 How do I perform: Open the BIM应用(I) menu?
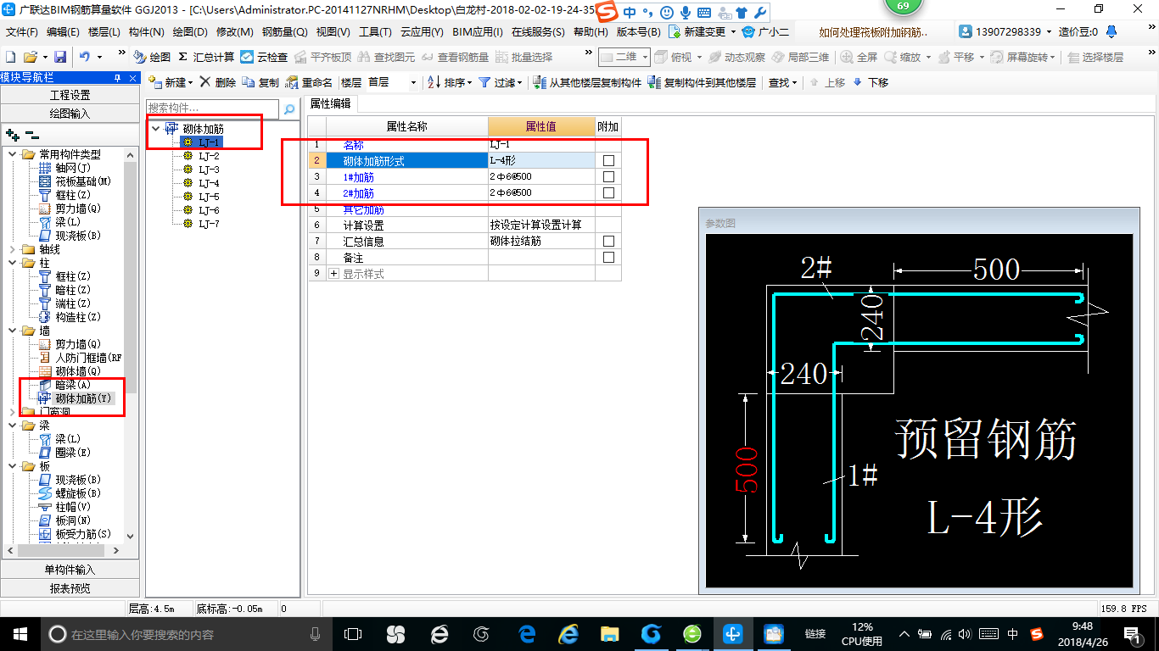[x=478, y=32]
